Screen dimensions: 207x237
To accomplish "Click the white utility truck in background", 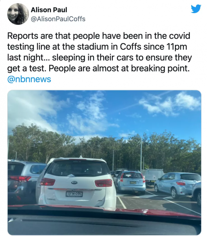I will pos(152,176).
